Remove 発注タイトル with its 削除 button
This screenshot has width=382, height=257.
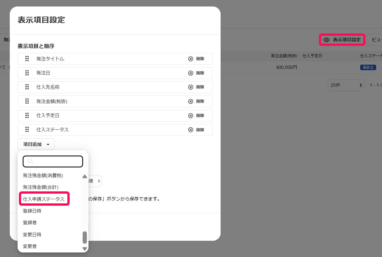[x=196, y=59]
